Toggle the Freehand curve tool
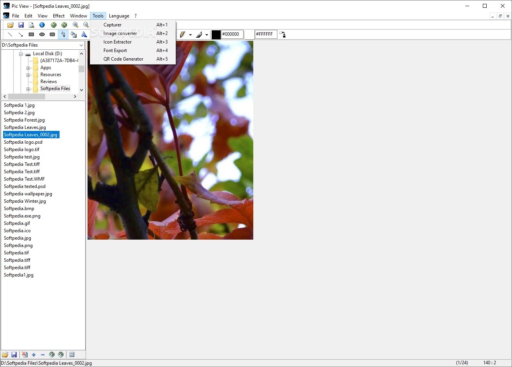The width and height of the screenshot is (512, 367). (63, 35)
